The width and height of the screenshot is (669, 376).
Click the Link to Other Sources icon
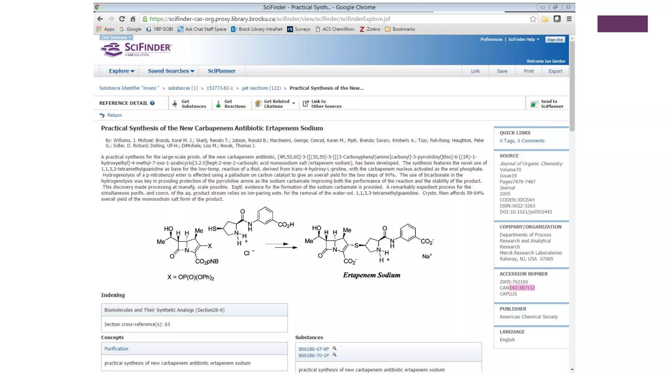point(306,104)
